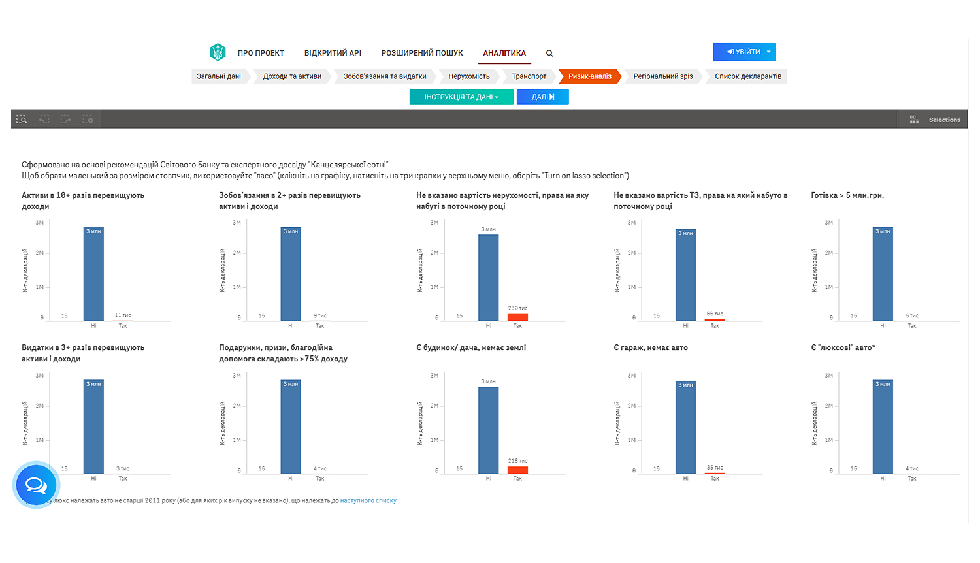980x563 pixels.
Task: Select red 'Так' bar in unspecified real-estate value chart
Action: (517, 317)
